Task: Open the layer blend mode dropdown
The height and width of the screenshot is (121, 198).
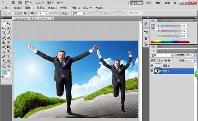Action: click(162, 55)
